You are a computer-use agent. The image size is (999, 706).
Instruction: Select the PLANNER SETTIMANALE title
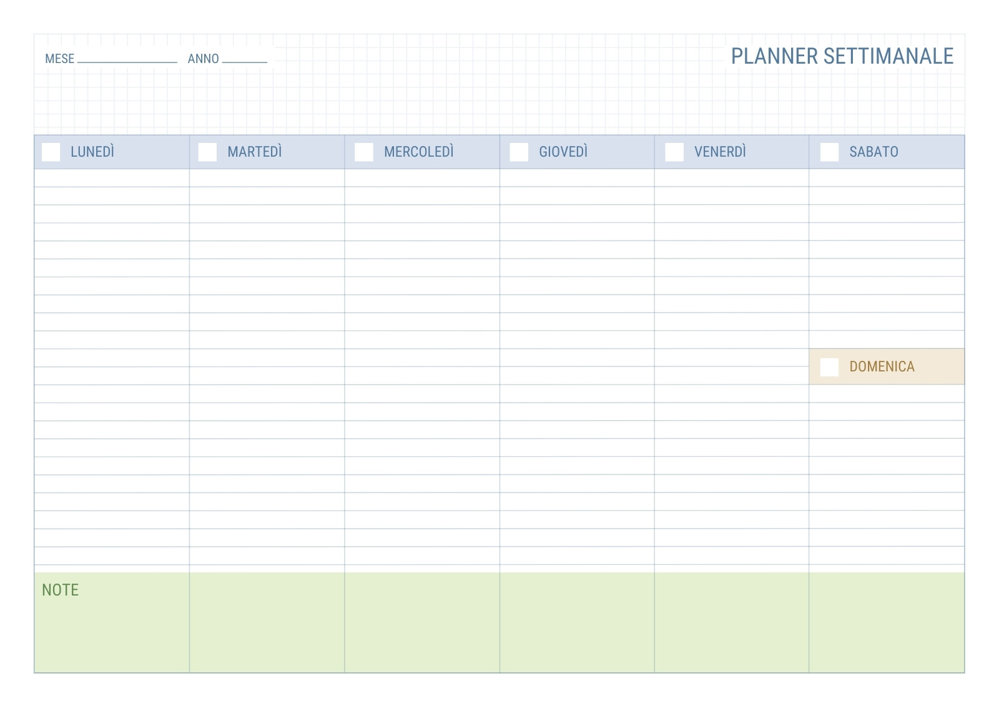(842, 56)
